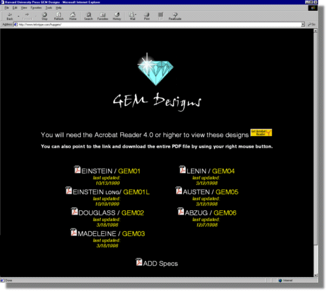327x292 pixels.
Task: Click the PDF icon beside MADELEINE
Action: pos(74,232)
